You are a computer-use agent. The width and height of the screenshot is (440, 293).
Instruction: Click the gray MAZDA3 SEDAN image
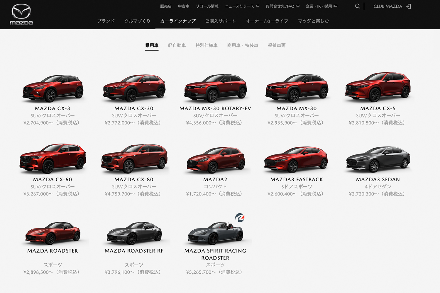click(x=378, y=159)
